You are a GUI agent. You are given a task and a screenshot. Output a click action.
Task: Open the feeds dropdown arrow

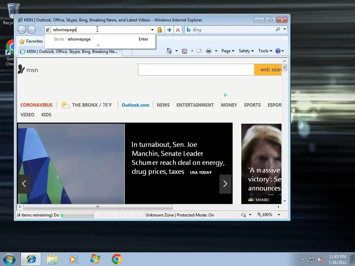coord(192,51)
